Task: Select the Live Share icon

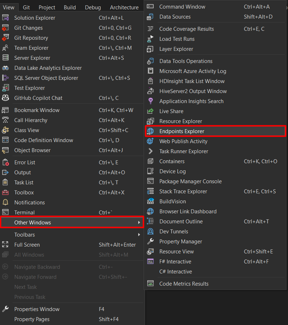Action: pyautogui.click(x=150, y=111)
